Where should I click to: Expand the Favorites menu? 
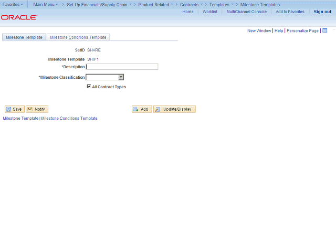pyautogui.click(x=13, y=4)
